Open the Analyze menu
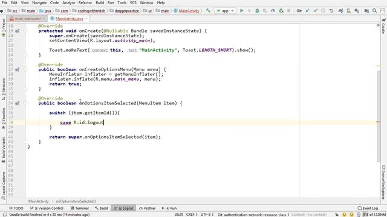The image size is (387, 217). tap(68, 2)
